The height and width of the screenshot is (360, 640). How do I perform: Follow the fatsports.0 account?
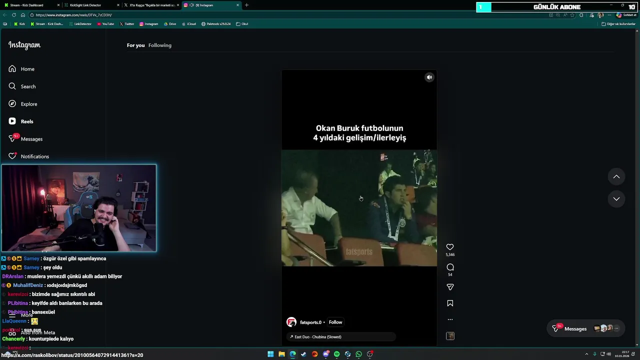click(x=335, y=322)
